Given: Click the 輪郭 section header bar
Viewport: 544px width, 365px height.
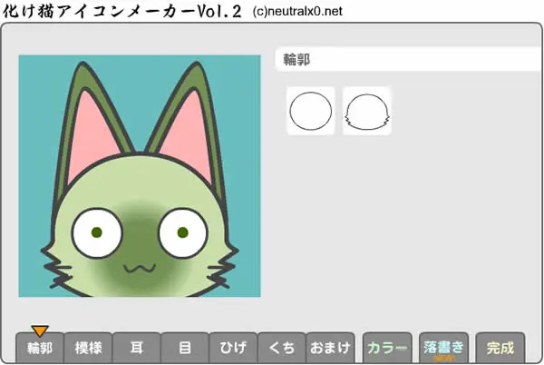Looking at the screenshot, I should (410, 59).
